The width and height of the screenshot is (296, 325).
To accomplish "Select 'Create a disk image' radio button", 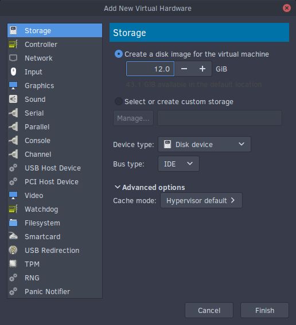I will click(x=119, y=54).
